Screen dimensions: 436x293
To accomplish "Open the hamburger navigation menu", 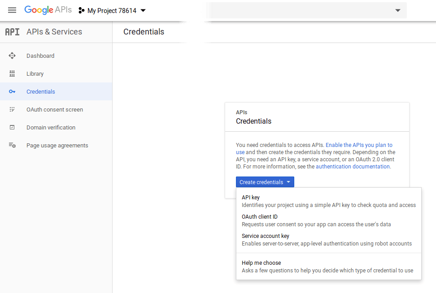I will 12,10.
